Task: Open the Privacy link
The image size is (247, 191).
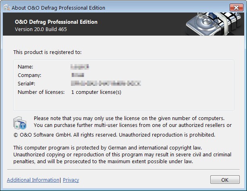Action: pos(71,180)
